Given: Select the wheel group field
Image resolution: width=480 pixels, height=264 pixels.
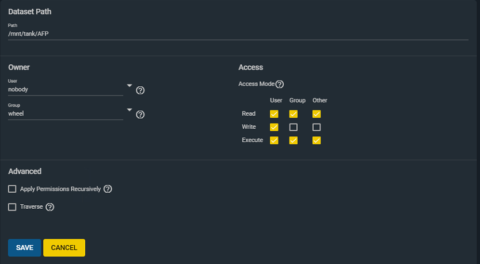Looking at the screenshot, I should point(66,113).
